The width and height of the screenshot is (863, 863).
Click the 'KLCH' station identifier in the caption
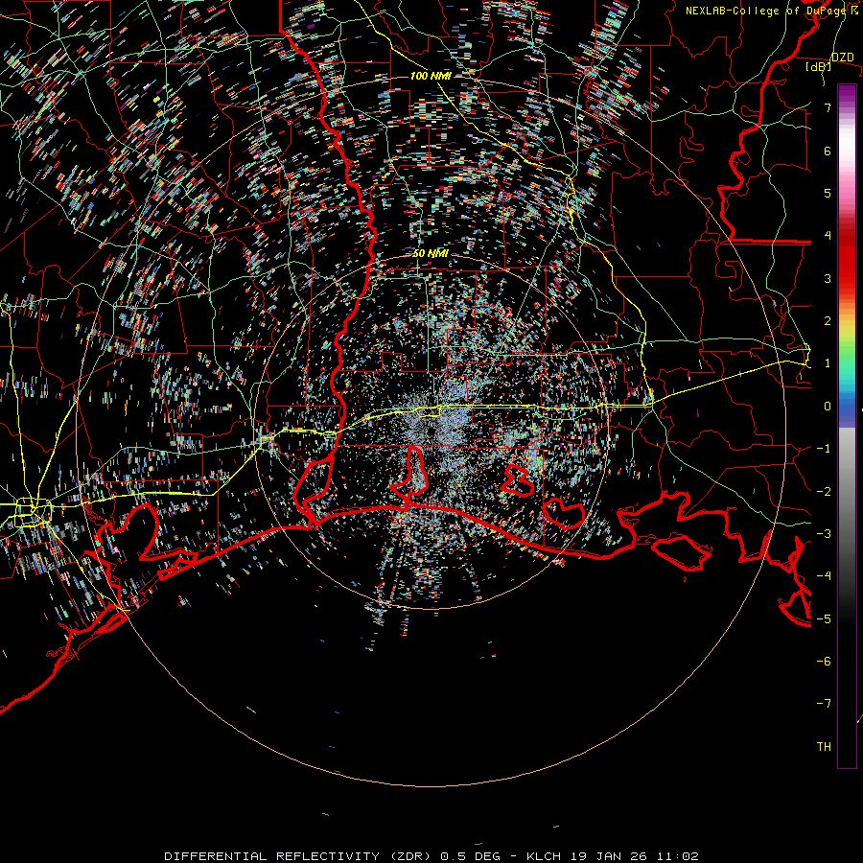[x=544, y=856]
